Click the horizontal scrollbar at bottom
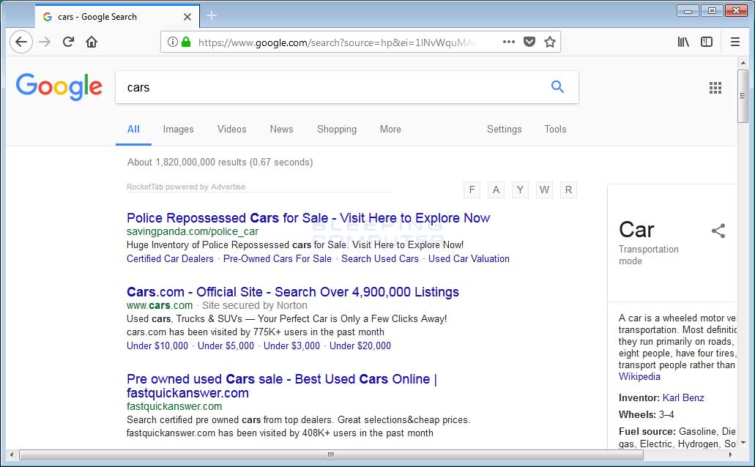 (x=330, y=455)
